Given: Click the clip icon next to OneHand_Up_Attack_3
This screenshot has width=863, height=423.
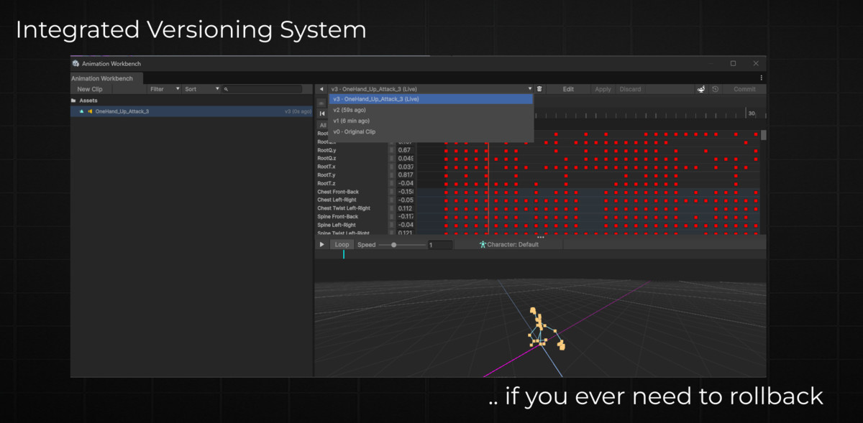Looking at the screenshot, I should coord(91,111).
